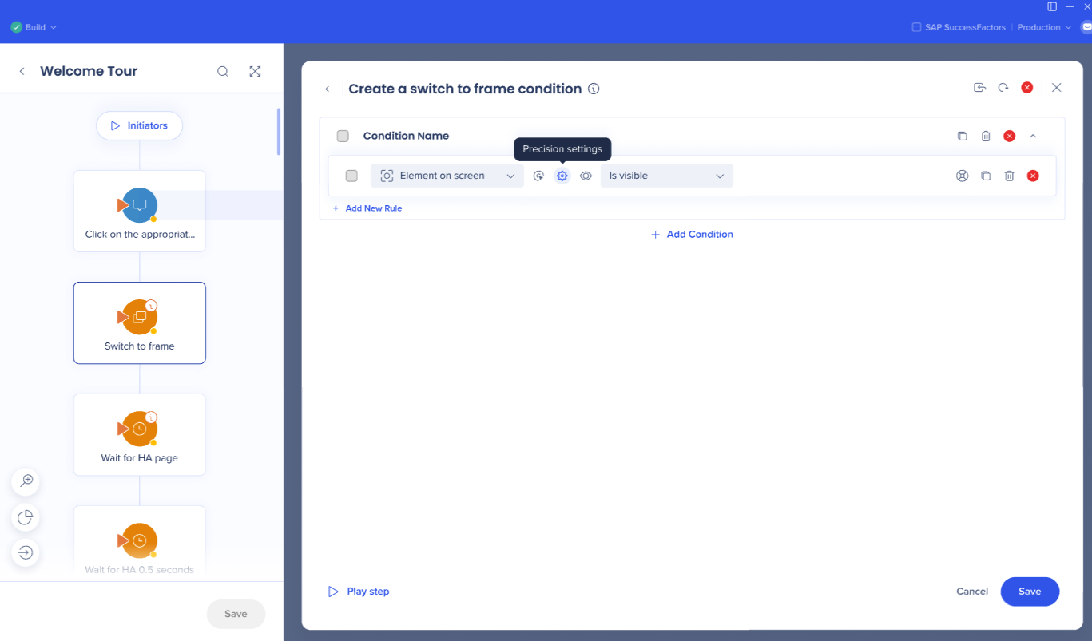Click the zoom magnifier icon in the left sidebar
This screenshot has height=641, width=1092.
point(26,481)
